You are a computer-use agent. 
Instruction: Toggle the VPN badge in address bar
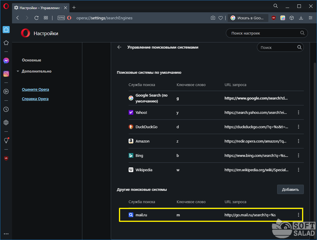(x=61, y=18)
